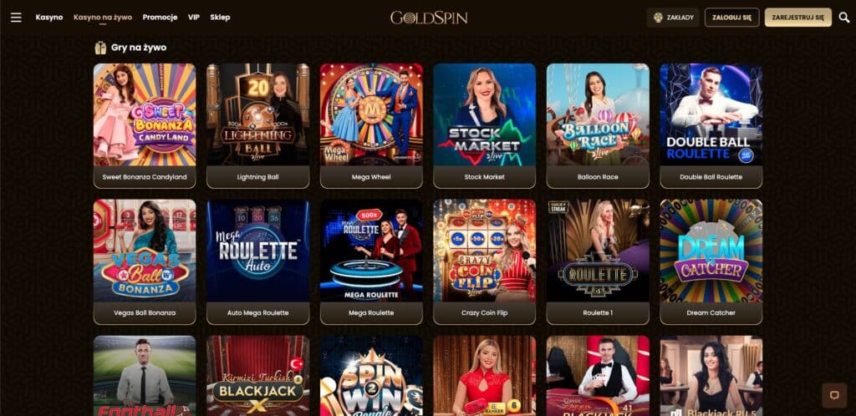Open the VIP menu item
Image resolution: width=856 pixels, height=416 pixels.
pos(194,18)
